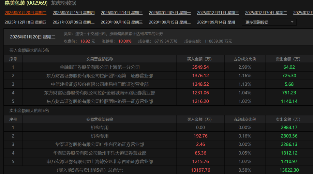Click the sell amount 2983.17
Screen dimensions: 313x174
(x=289, y=127)
